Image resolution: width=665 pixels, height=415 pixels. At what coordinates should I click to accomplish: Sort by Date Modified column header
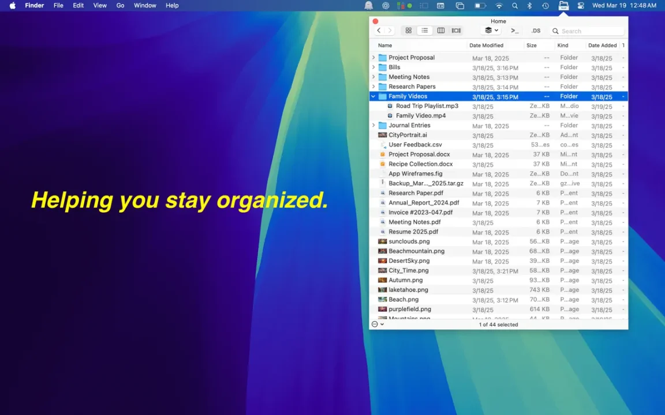tap(486, 46)
